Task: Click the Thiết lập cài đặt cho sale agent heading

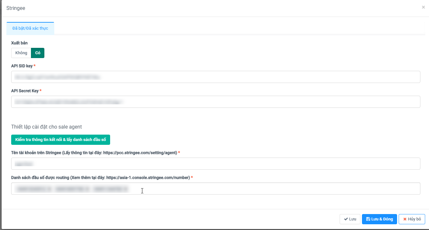Action: [46, 127]
